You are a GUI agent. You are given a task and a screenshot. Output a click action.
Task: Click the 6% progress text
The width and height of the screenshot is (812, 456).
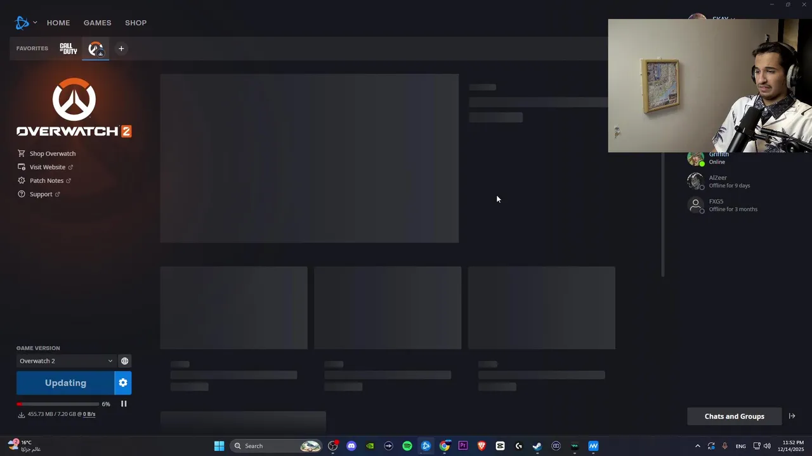[106, 404]
